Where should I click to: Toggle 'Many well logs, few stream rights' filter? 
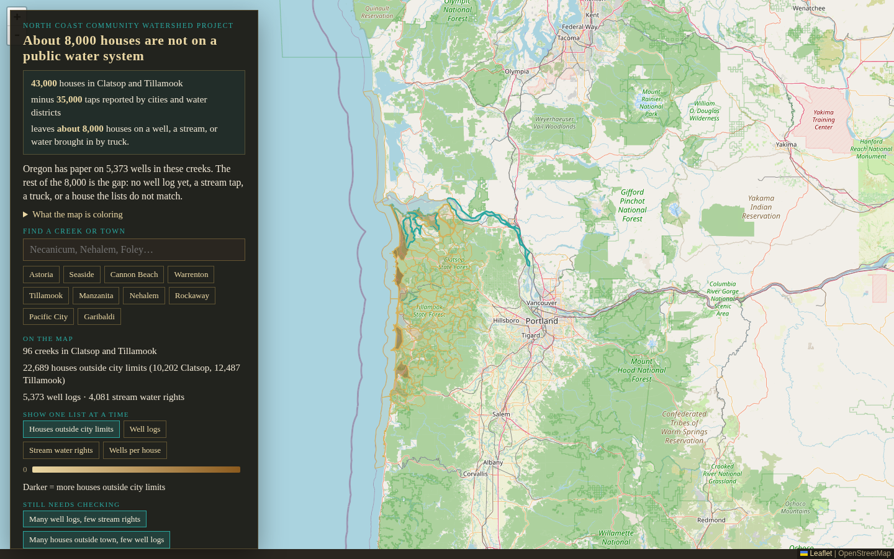pyautogui.click(x=84, y=519)
